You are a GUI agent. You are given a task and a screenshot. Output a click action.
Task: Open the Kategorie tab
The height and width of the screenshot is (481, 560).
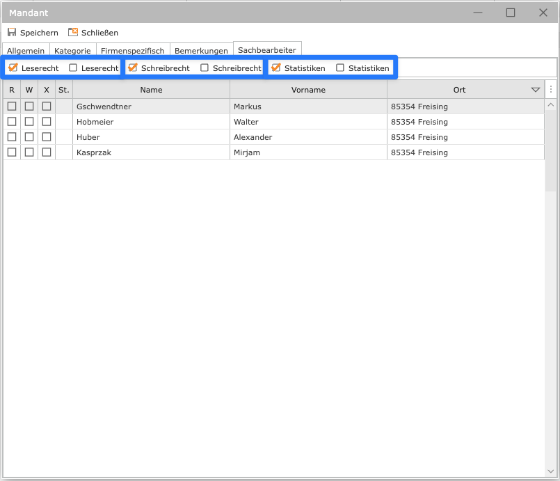pos(72,51)
